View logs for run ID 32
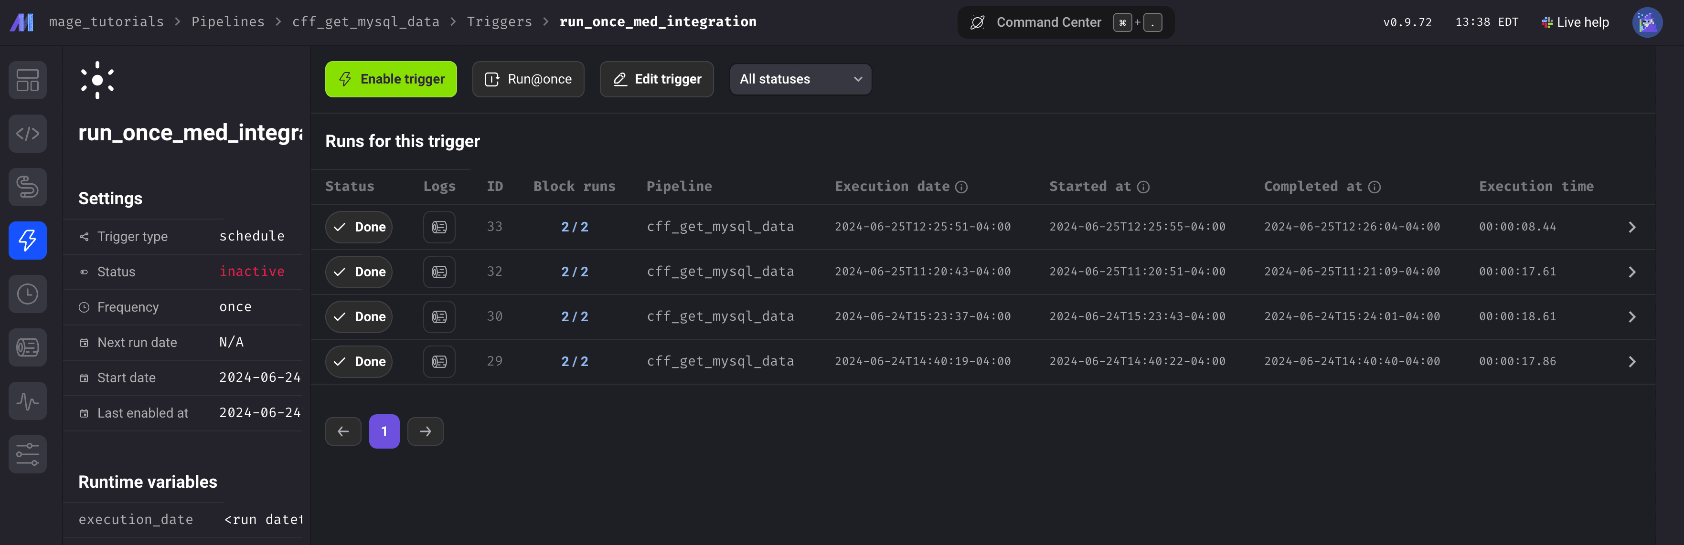 pyautogui.click(x=439, y=272)
